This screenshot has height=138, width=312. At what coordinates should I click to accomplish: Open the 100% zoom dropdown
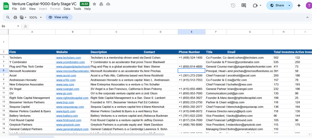click(x=35, y=17)
